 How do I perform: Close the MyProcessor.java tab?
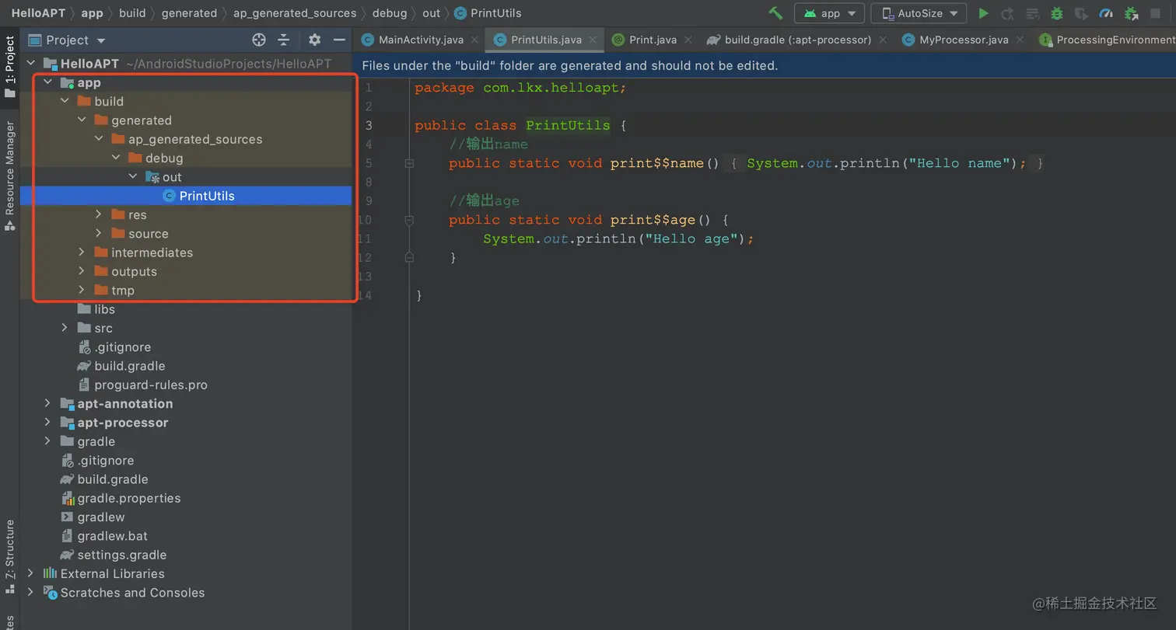1020,40
